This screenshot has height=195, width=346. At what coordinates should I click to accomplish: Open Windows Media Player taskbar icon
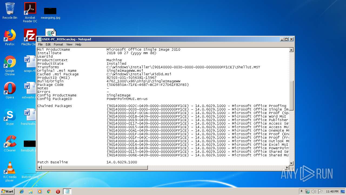(x=40, y=191)
